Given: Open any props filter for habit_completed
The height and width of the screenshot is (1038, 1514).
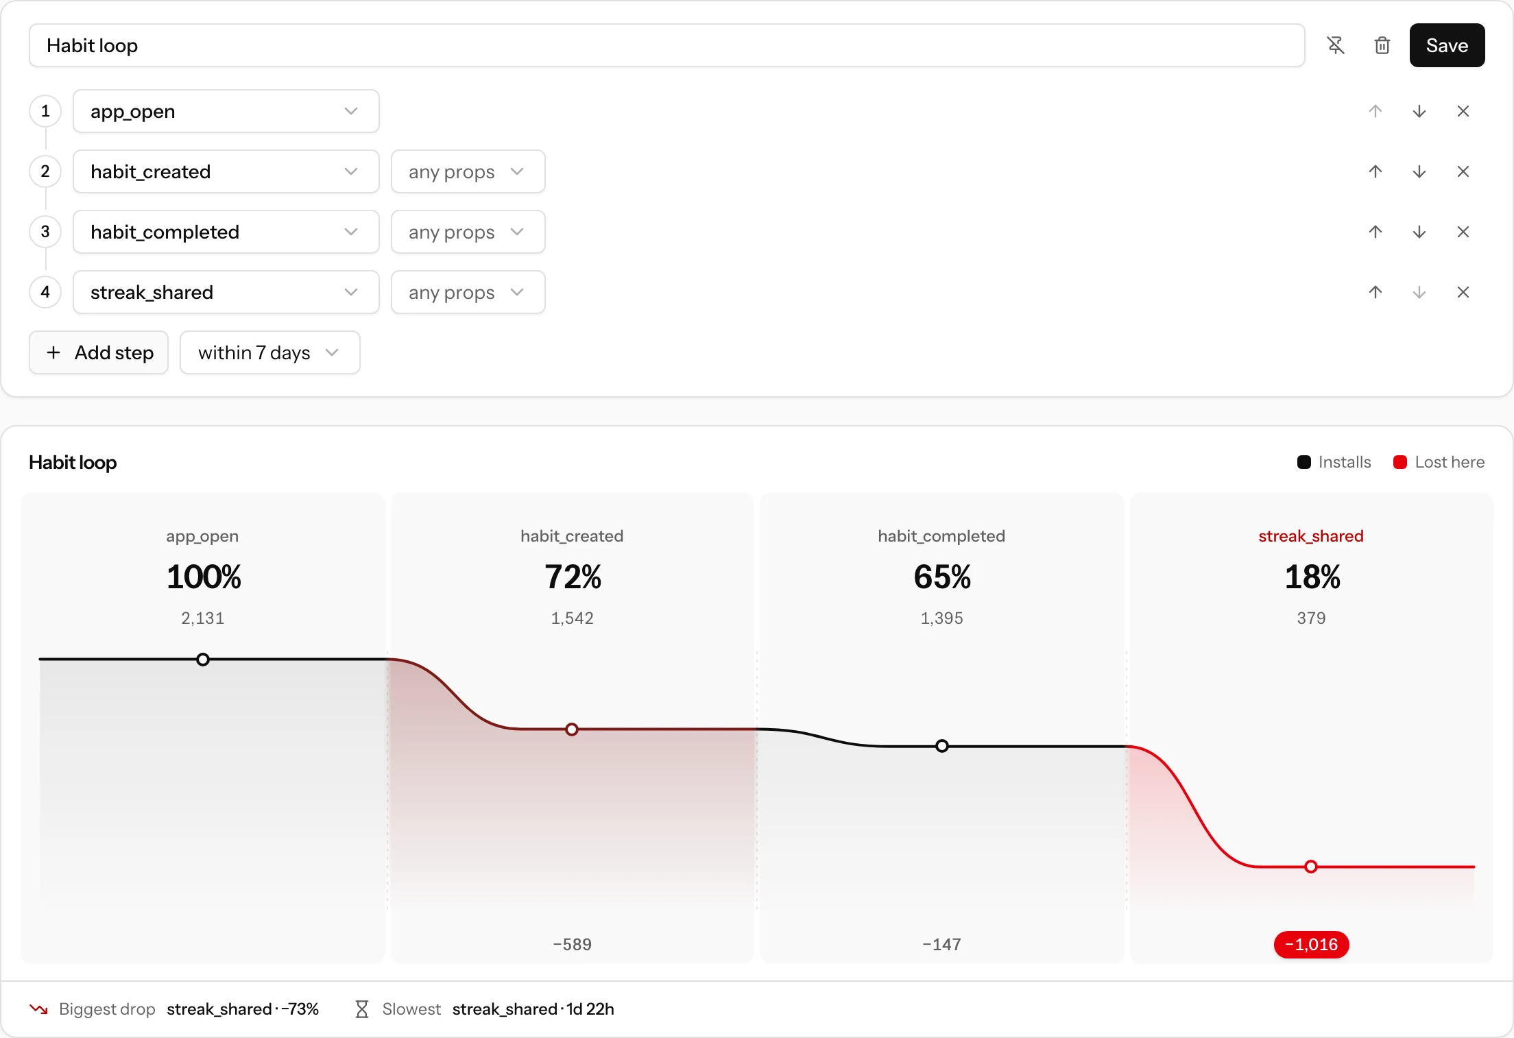Looking at the screenshot, I should coord(468,232).
